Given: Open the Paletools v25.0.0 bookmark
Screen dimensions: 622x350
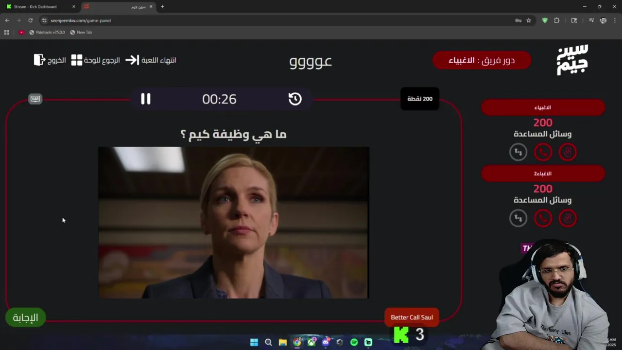Looking at the screenshot, I should 47,32.
